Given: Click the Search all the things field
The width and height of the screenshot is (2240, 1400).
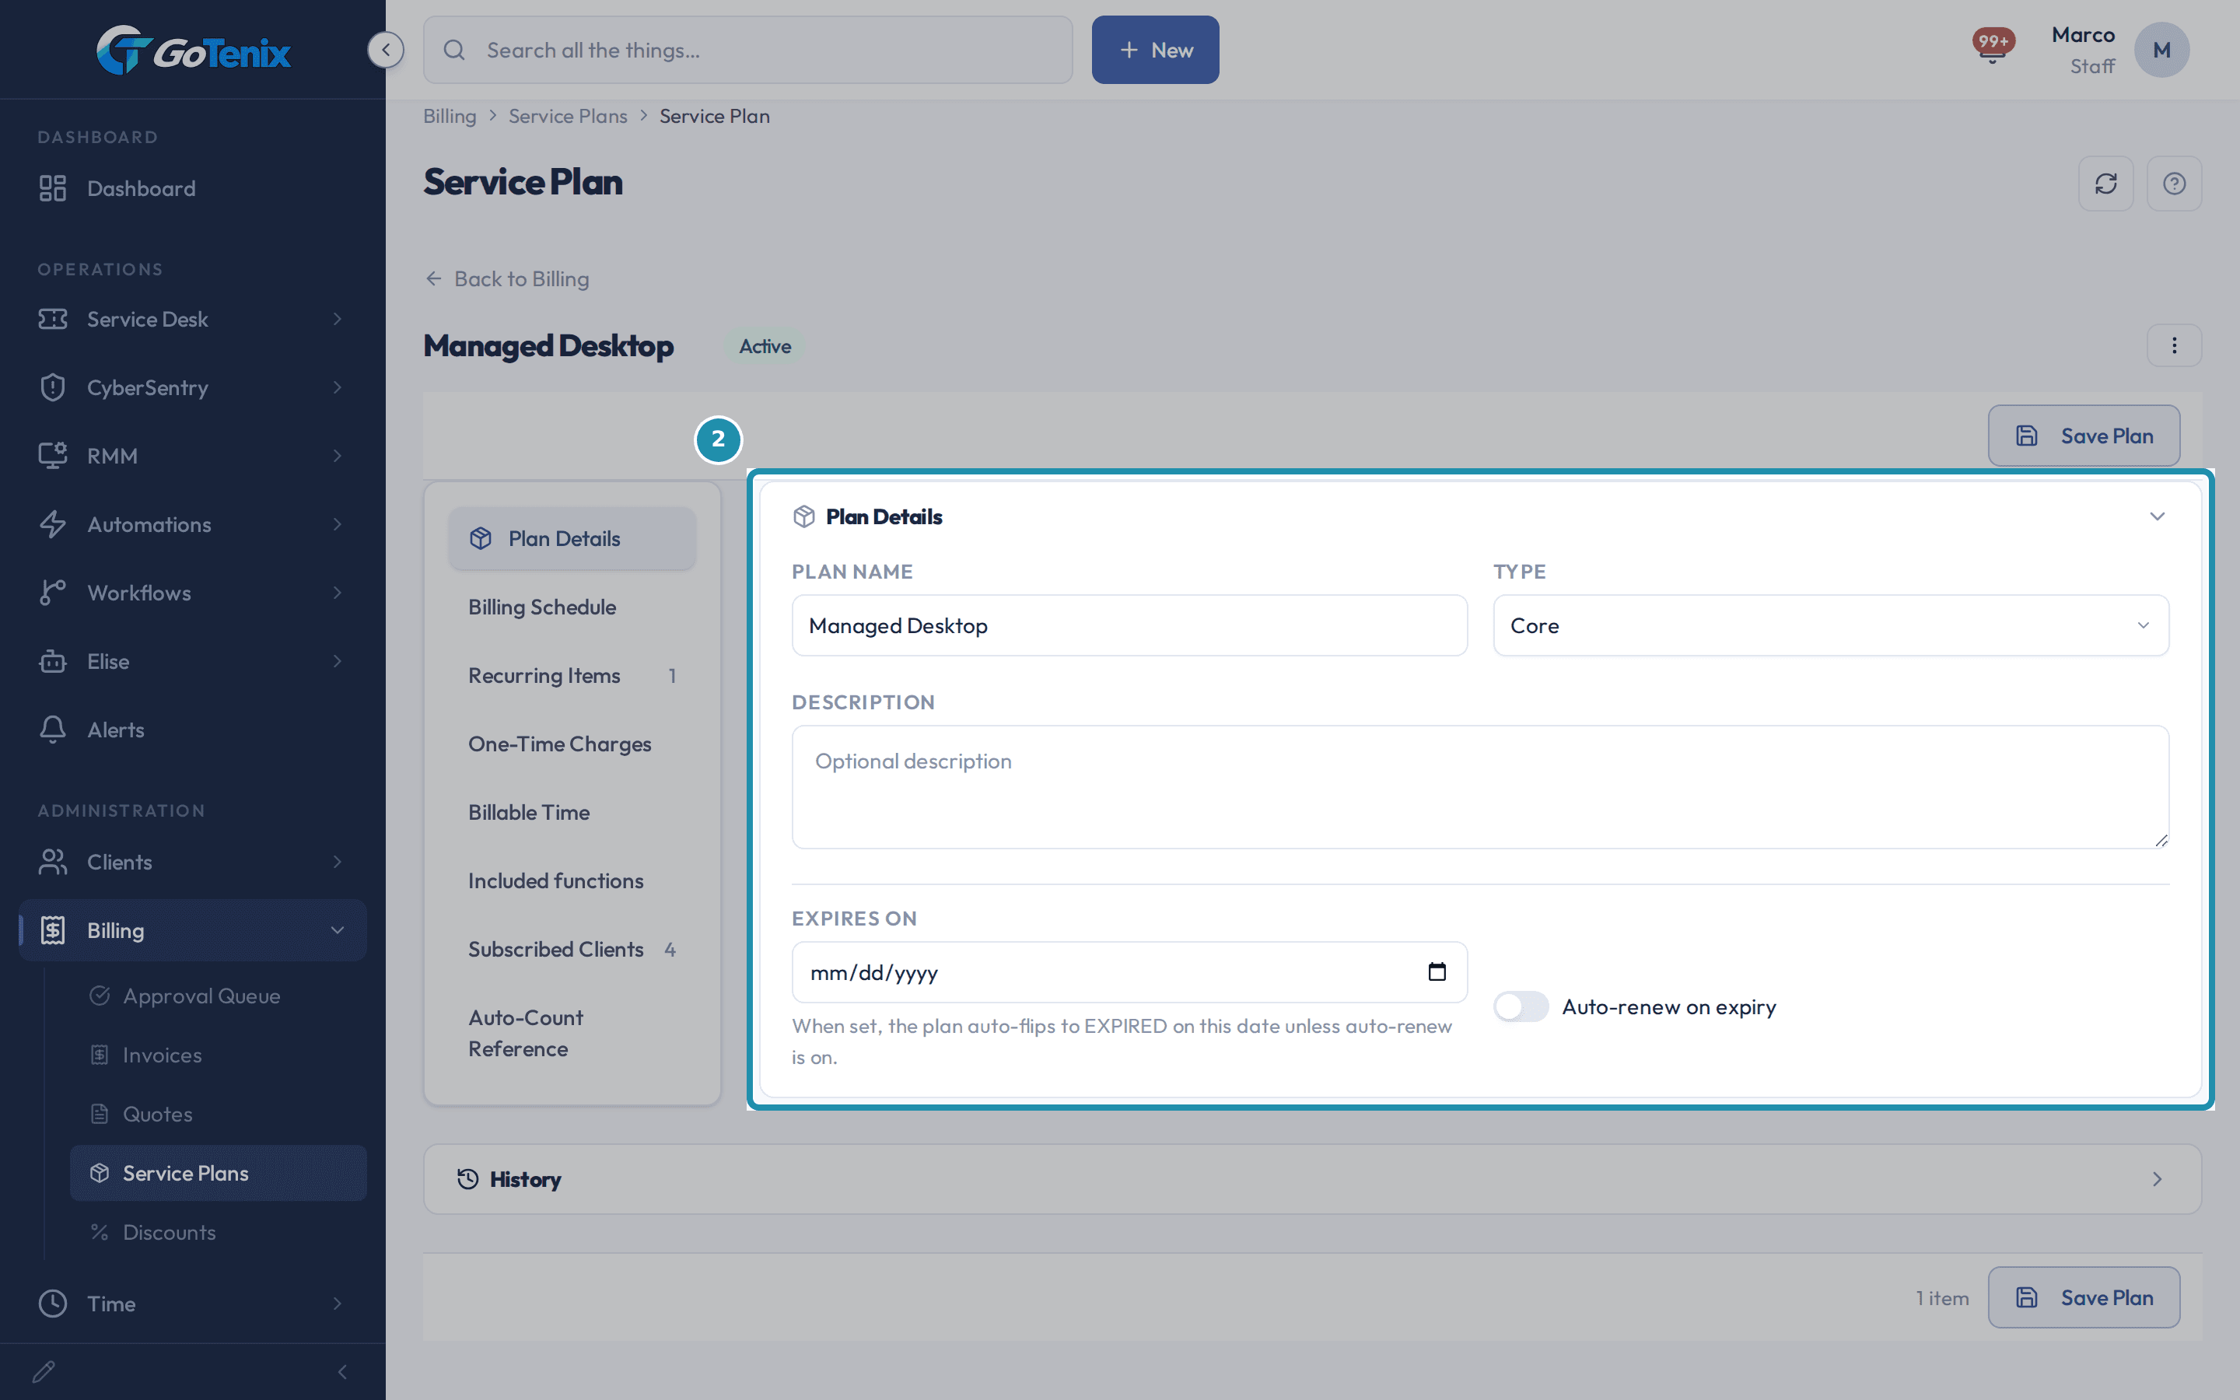Looking at the screenshot, I should coord(748,50).
